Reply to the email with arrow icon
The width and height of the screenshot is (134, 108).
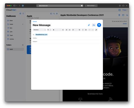(127, 15)
